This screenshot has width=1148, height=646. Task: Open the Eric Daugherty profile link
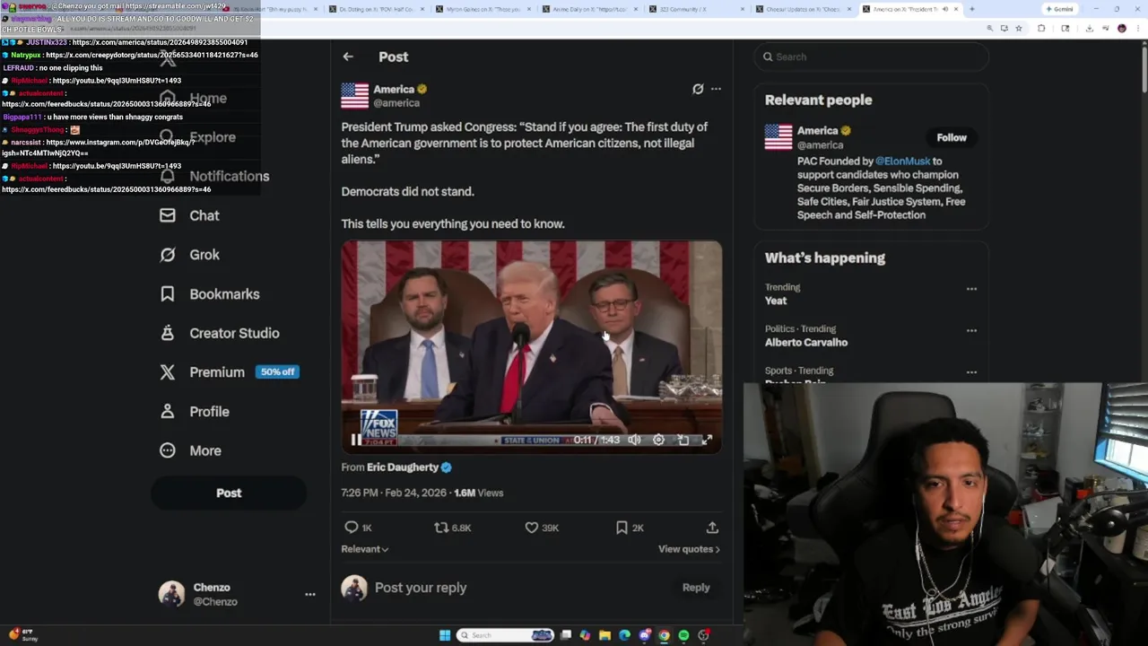tap(403, 467)
